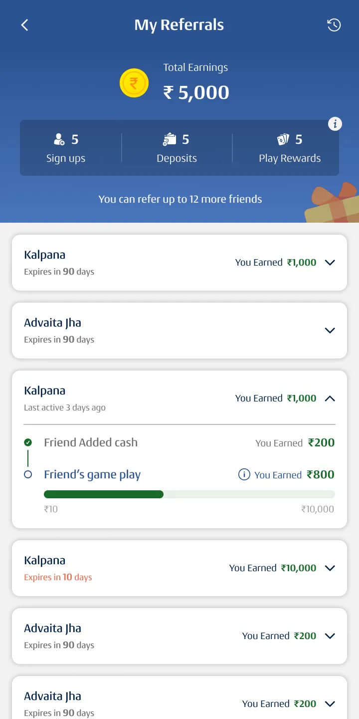
Task: Click the Friend's game play label
Action: tap(92, 475)
